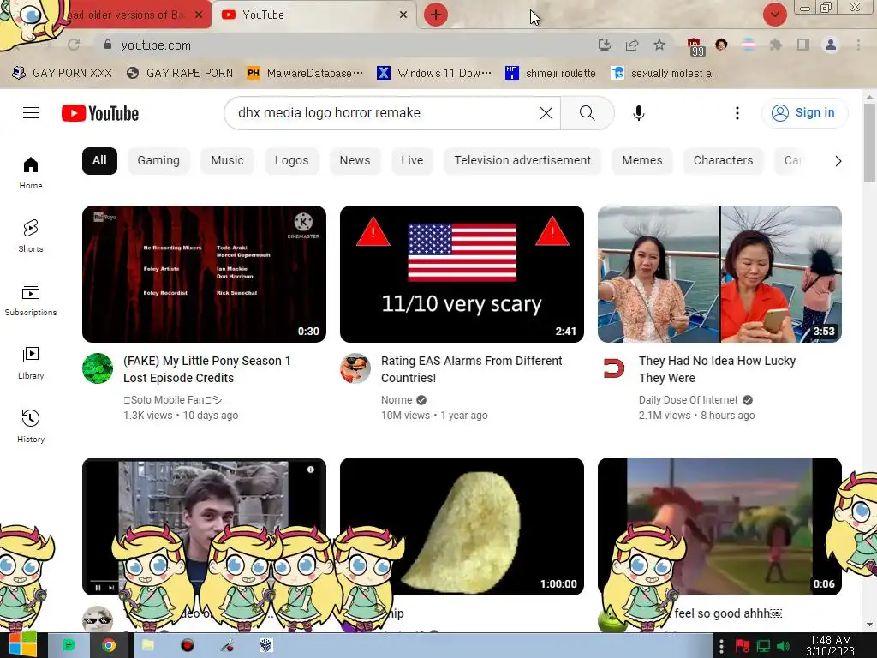Screen dimensions: 877x658
Task: Open the YouTube settings three-dot menu
Action: [x=737, y=113]
